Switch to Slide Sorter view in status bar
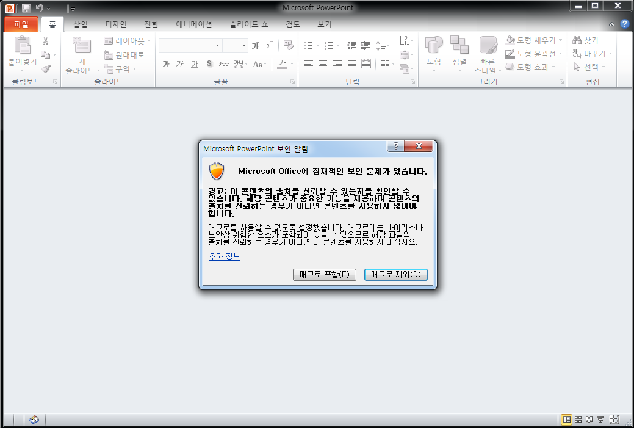Viewport: 634px width, 428px height. coord(578,419)
